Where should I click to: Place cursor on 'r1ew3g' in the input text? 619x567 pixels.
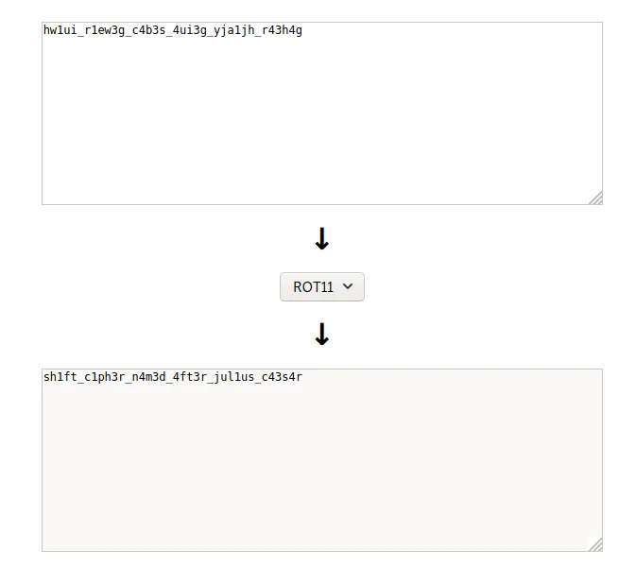coord(104,30)
